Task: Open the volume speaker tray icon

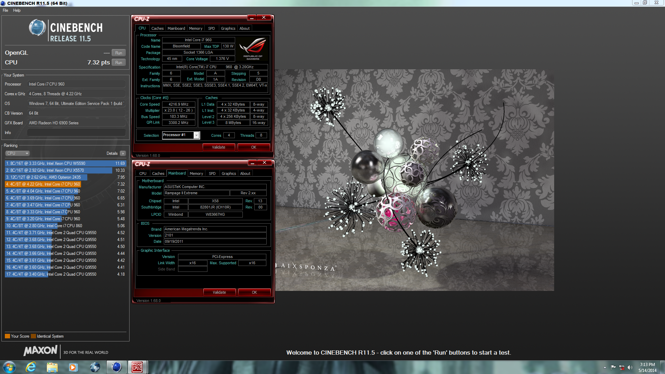Action: pos(630,367)
